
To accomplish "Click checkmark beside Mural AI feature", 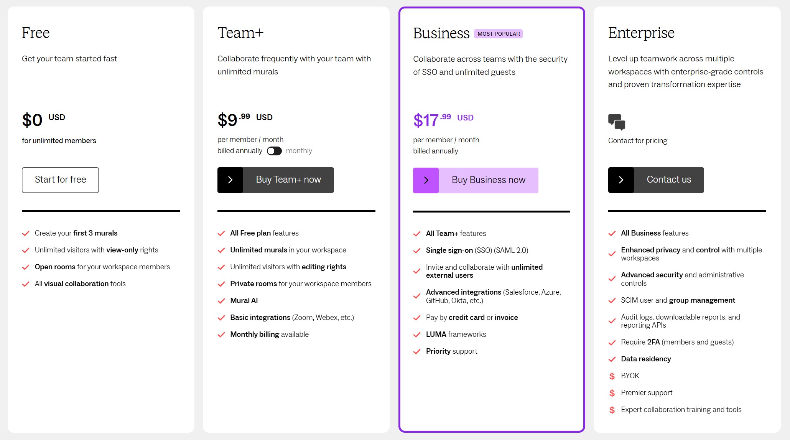I will (221, 301).
